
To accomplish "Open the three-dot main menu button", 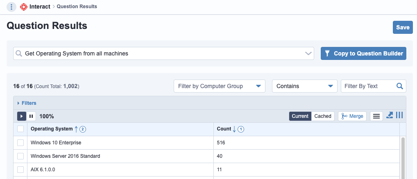I will (x=11, y=7).
